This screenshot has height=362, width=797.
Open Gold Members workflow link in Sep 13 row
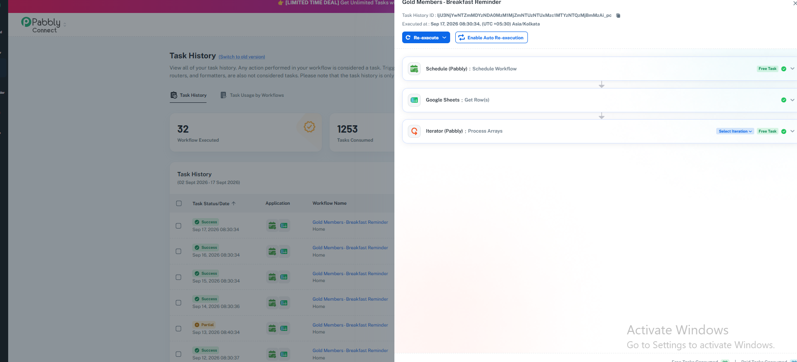350,325
